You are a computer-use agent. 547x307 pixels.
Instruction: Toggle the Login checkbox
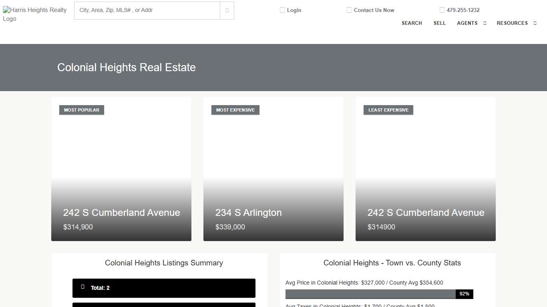[x=282, y=10]
